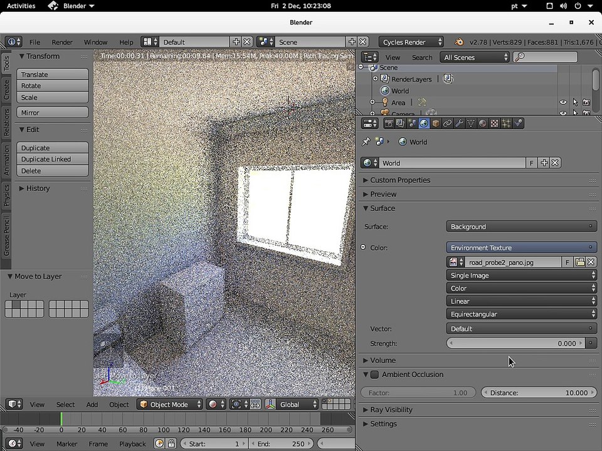Click the Translate button

point(53,74)
